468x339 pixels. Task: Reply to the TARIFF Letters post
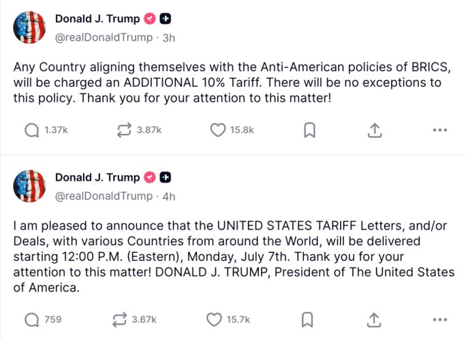32,319
